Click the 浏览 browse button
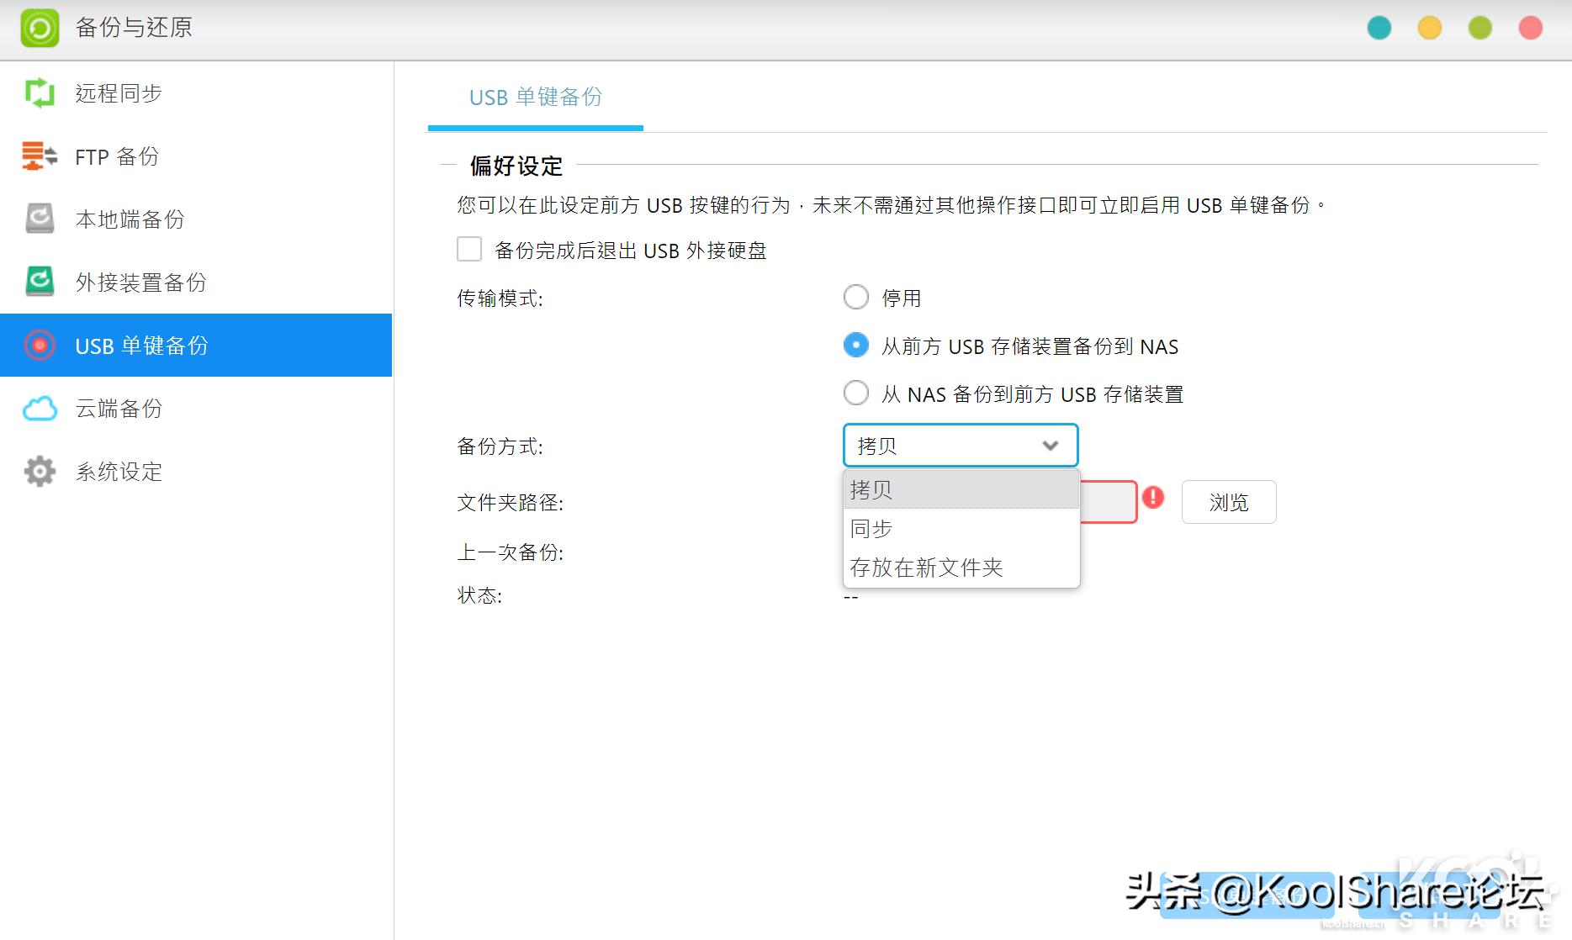 [x=1228, y=502]
